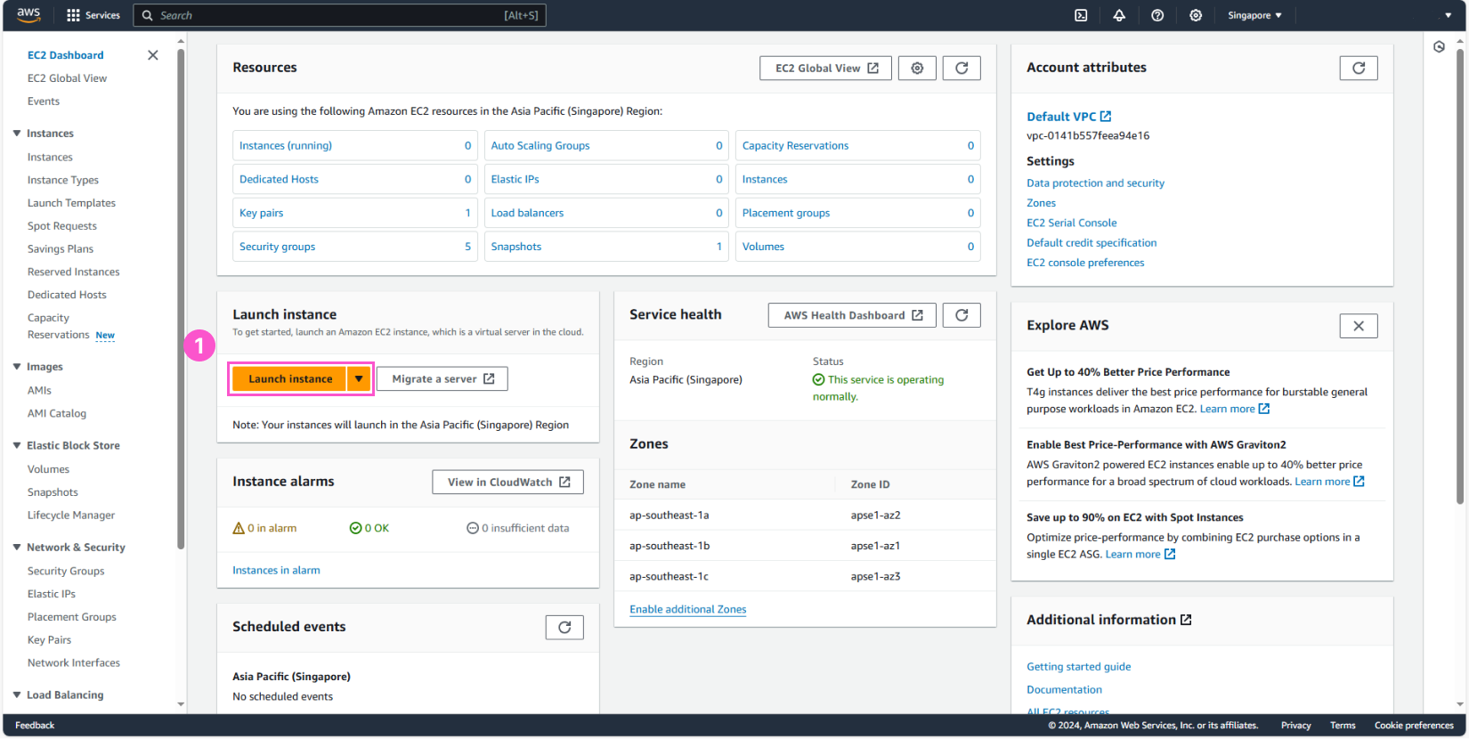Click EC2 Global View button in Resources
This screenshot has height=739, width=1469.
click(x=825, y=68)
